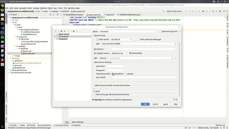Screen dimensions: 229x129
Task: Click the Password field
Action: pyautogui.click(x=115, y=70)
